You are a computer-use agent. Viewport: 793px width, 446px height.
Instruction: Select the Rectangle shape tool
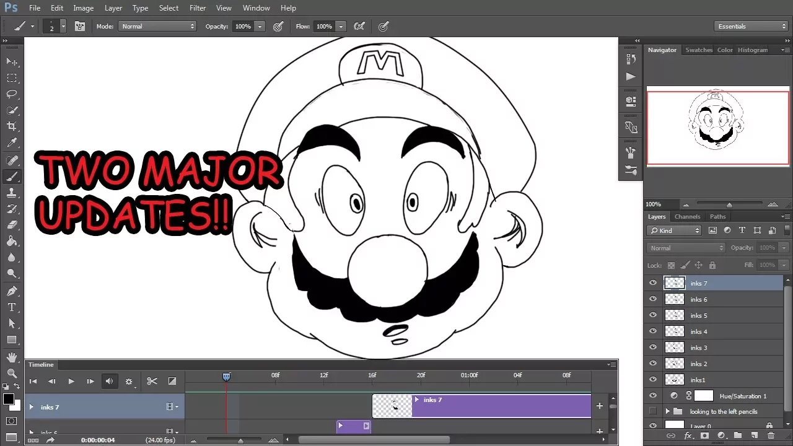coord(12,339)
